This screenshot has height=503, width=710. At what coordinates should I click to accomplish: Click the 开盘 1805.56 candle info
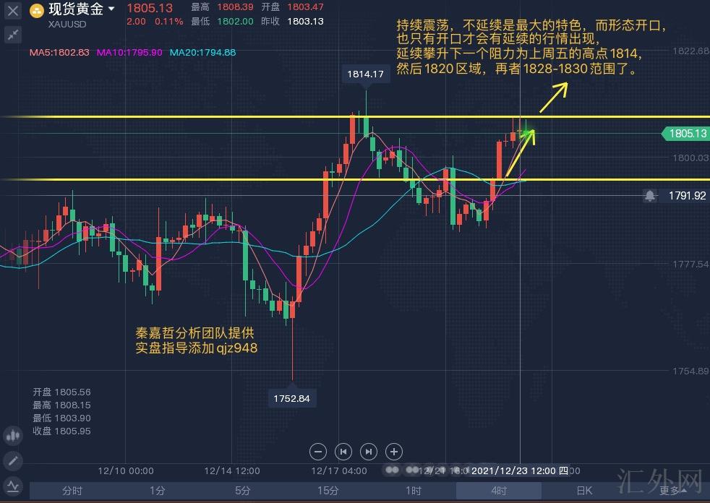[61, 392]
